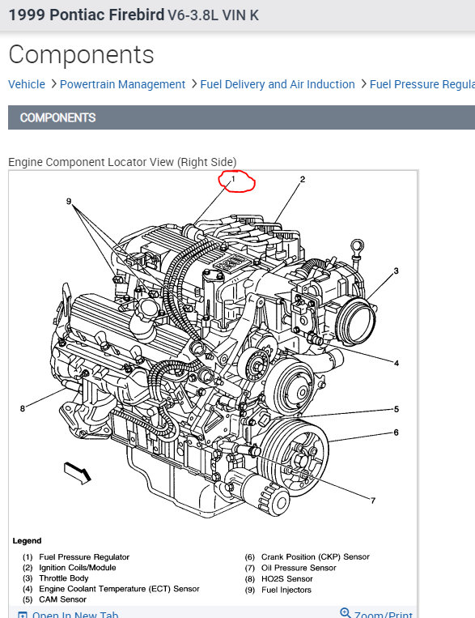This screenshot has width=475, height=618.
Task: Click legend entry Crank Position (CKP) Sensor
Action: click(315, 557)
